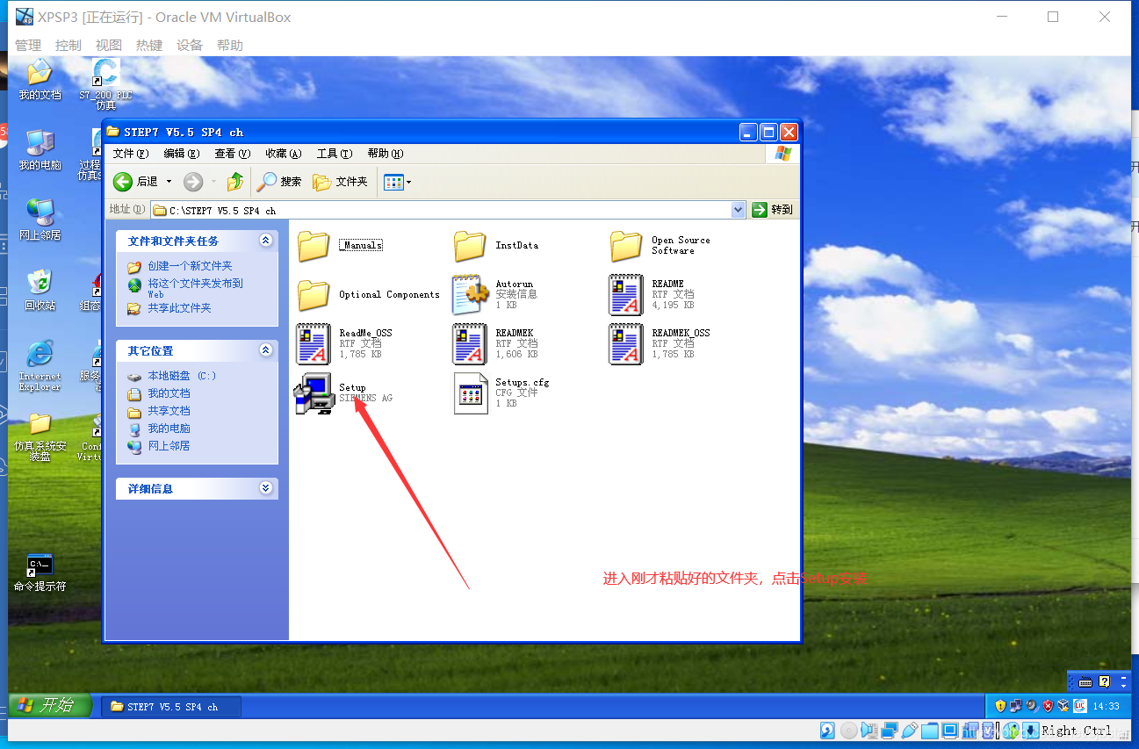Open the 帮助 (Help) menu in Explorer
The width and height of the screenshot is (1139, 749).
386,154
